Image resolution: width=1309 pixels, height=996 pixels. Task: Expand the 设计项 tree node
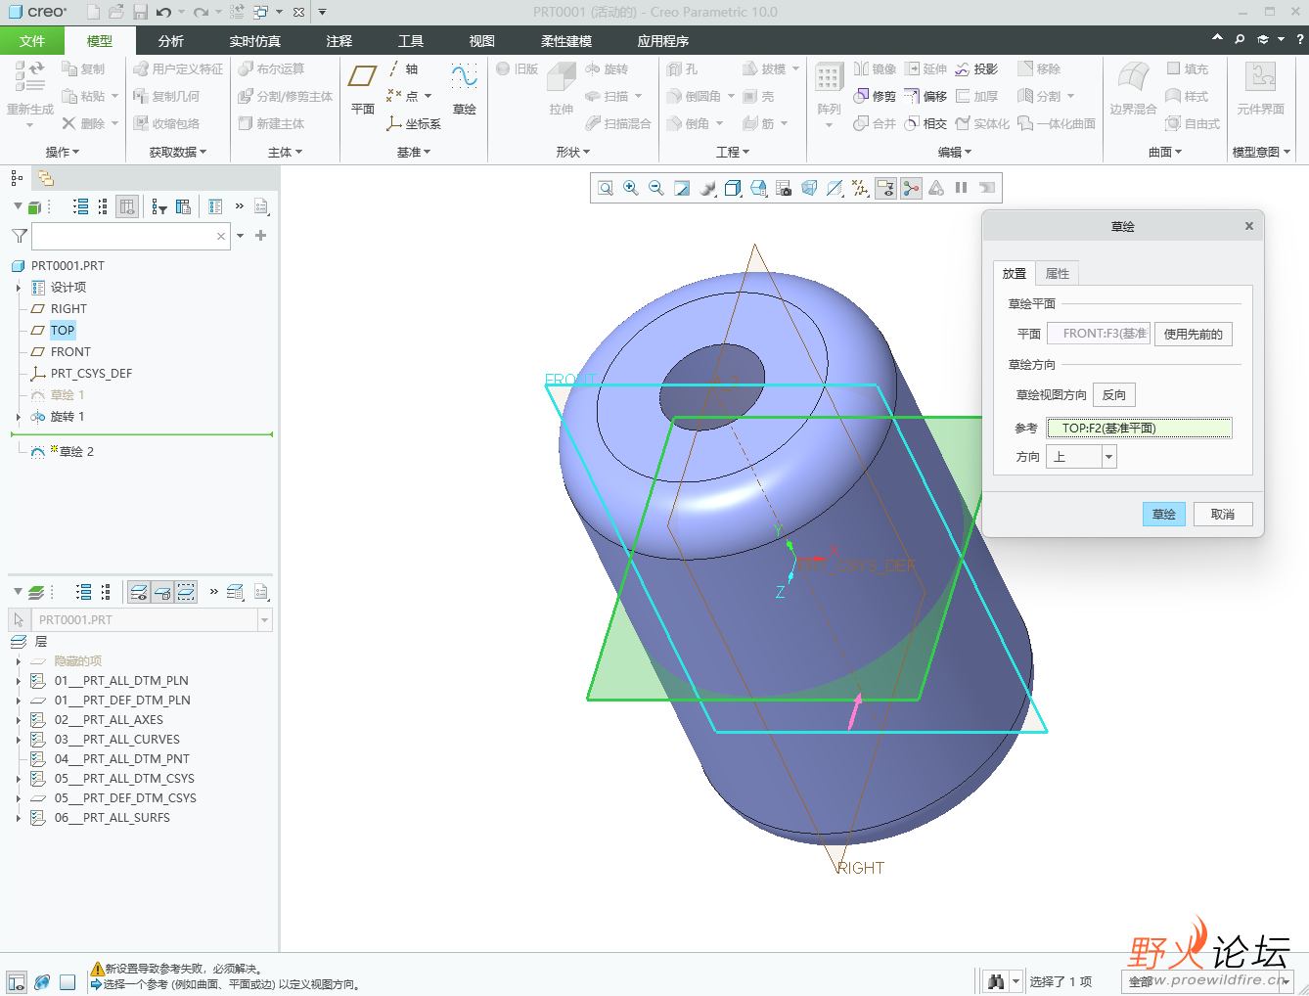pos(18,288)
